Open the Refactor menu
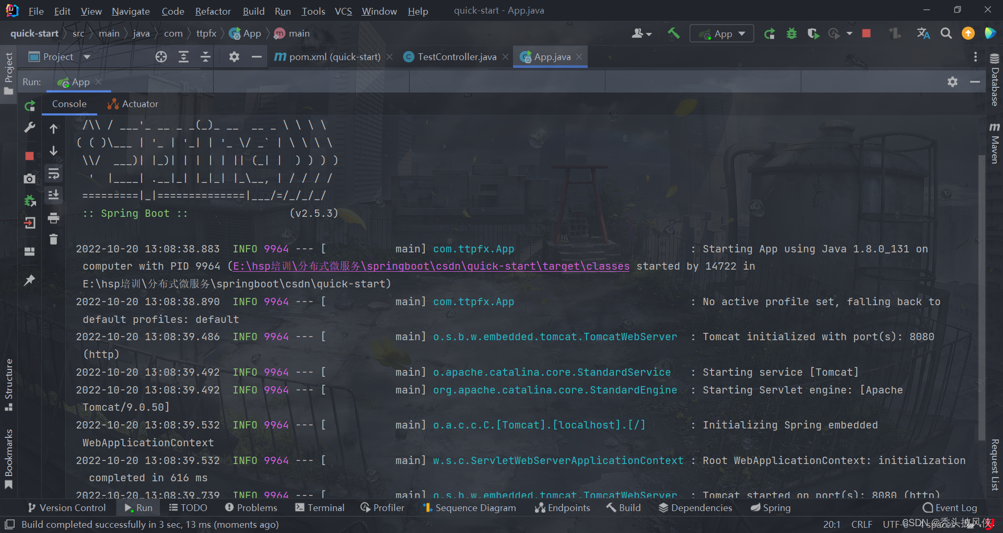 click(x=213, y=11)
